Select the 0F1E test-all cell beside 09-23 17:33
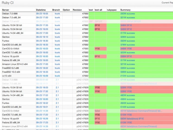 click(101, 25)
